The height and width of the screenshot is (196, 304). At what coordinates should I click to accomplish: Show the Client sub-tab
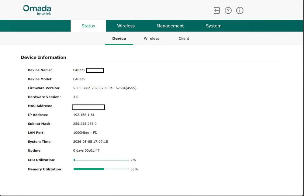(184, 39)
